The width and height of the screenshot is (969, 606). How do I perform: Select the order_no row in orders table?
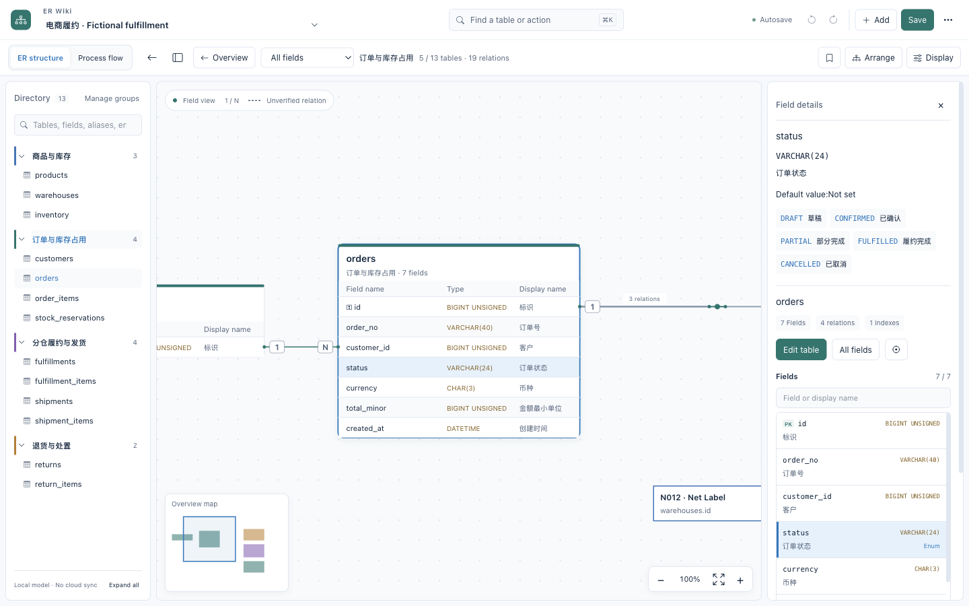pos(458,327)
